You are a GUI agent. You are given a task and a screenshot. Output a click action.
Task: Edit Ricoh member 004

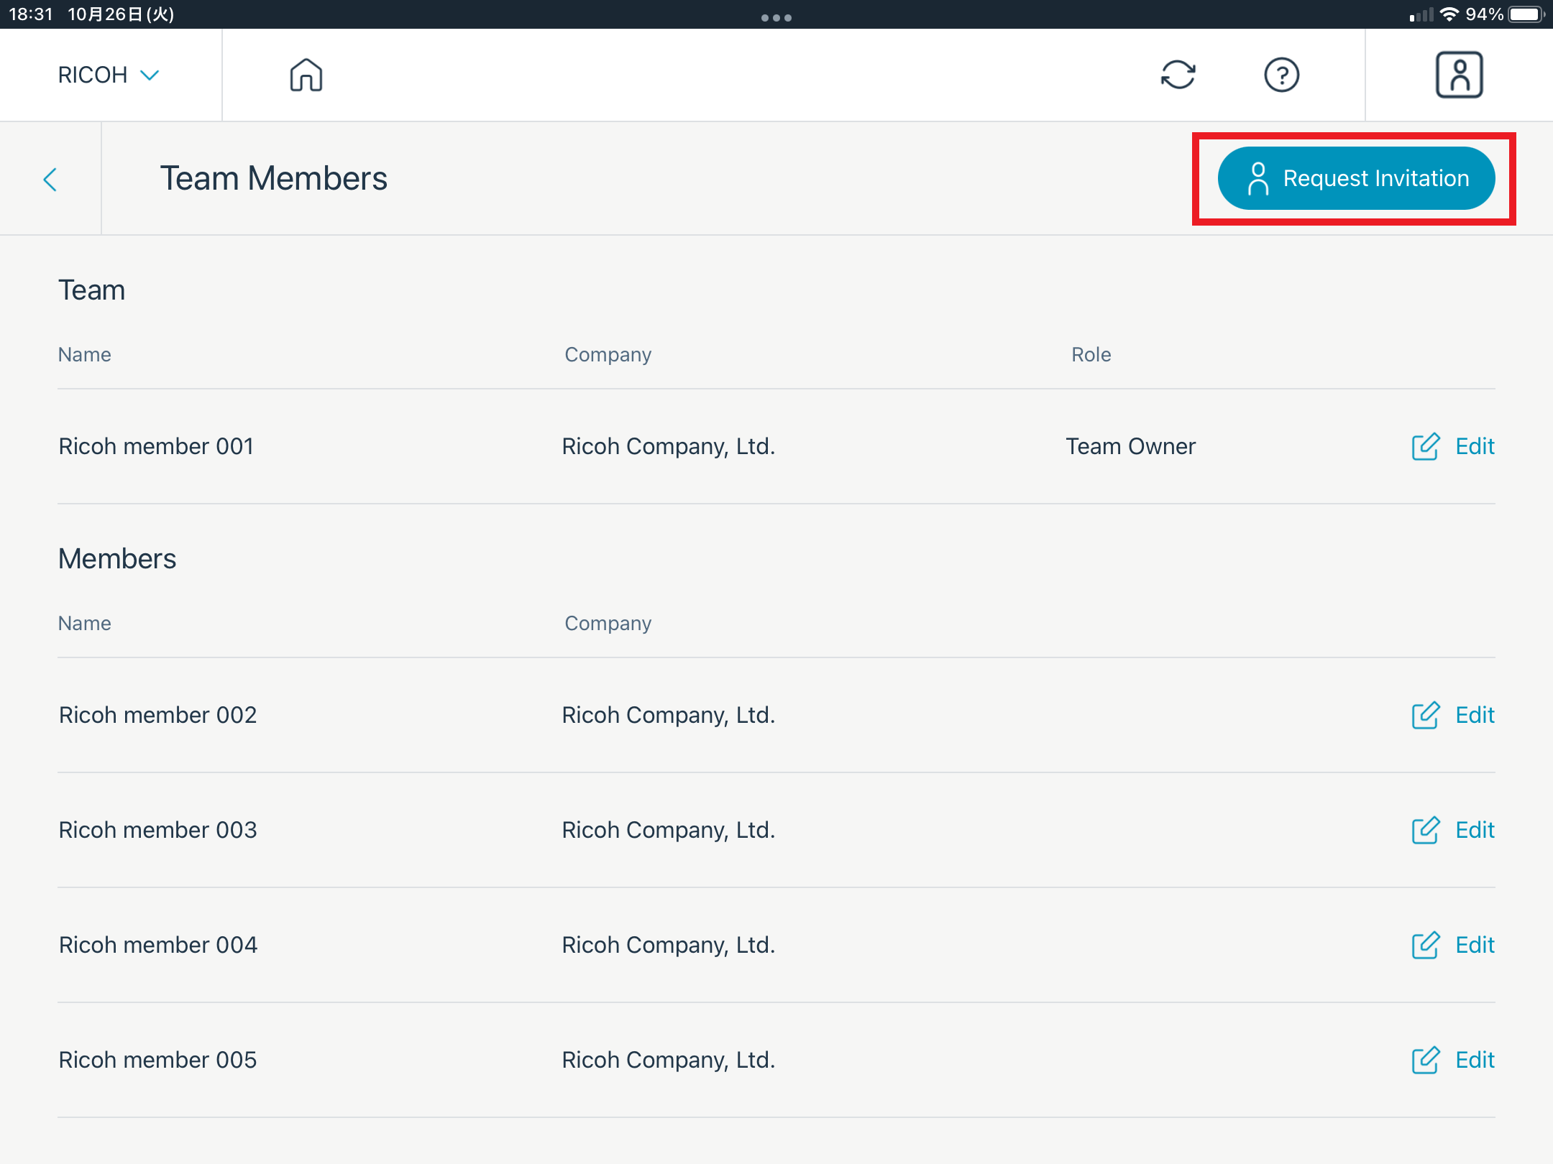(x=1452, y=945)
